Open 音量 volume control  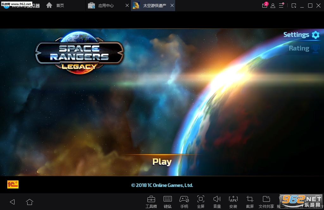[217, 202]
